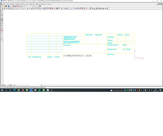This screenshot has width=163, height=136.
Task: Select the plus tool in left toolbar
Action: coord(2,11)
